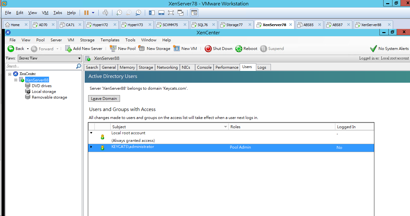410x216 pixels.
Task: Open the VMware Tabs menu
Action: point(58,13)
